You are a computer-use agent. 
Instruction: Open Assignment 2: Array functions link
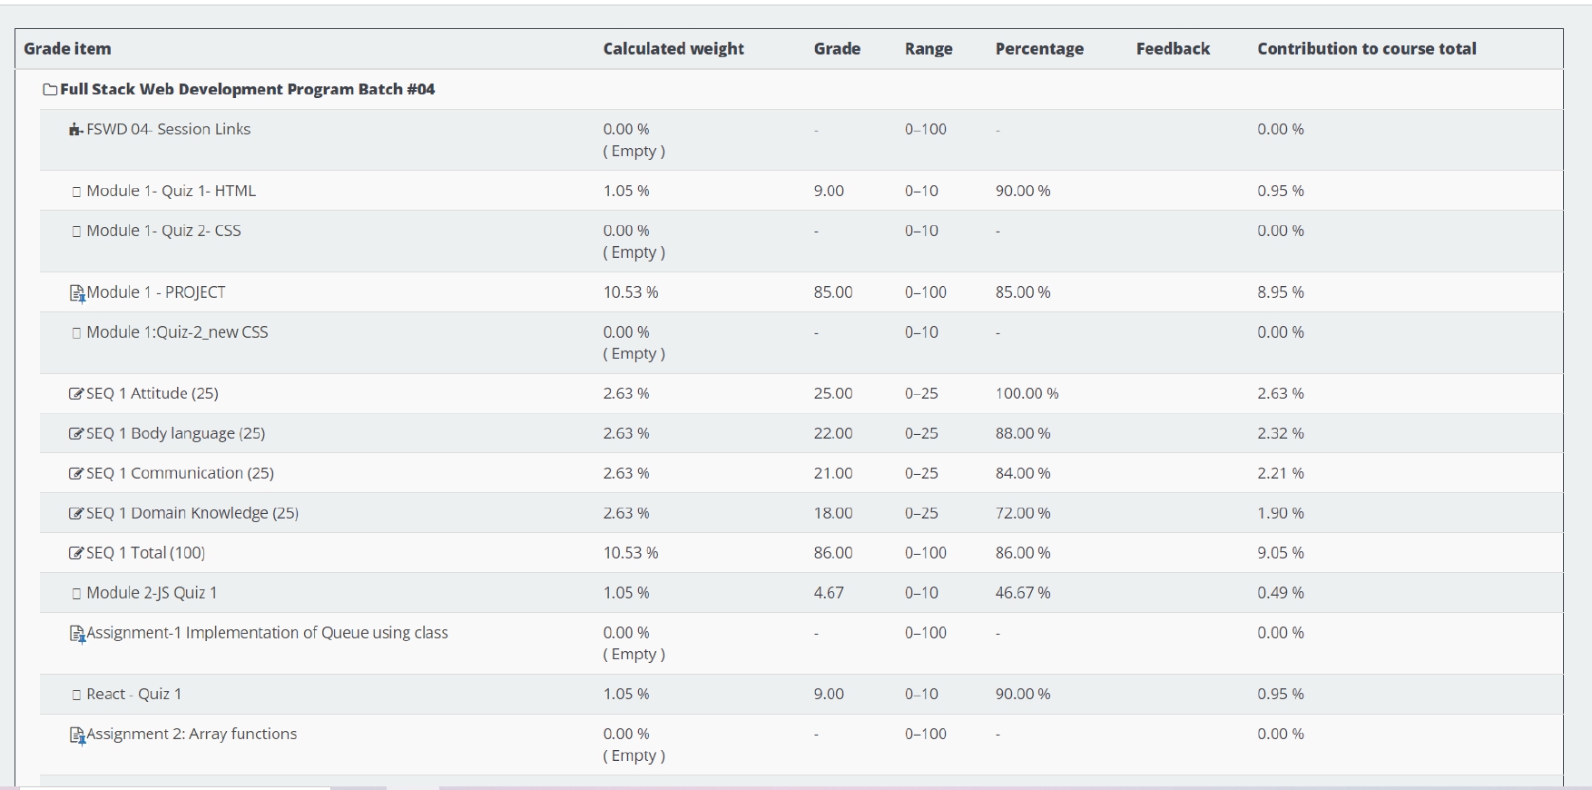click(x=192, y=735)
